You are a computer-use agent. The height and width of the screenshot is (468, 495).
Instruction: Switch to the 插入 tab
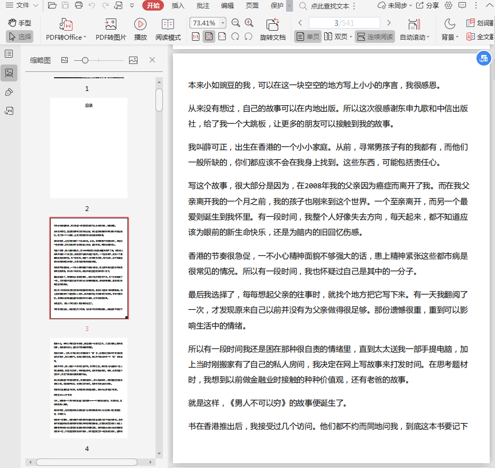click(178, 6)
